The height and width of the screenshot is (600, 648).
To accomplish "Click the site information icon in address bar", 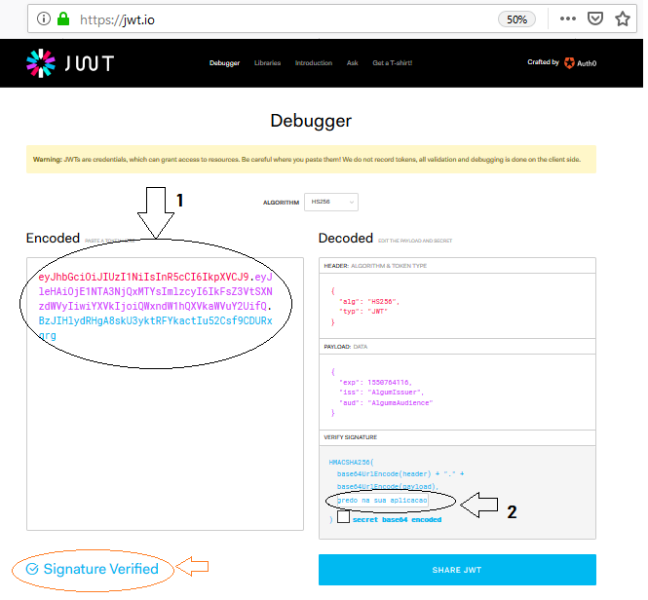I will pos(44,19).
